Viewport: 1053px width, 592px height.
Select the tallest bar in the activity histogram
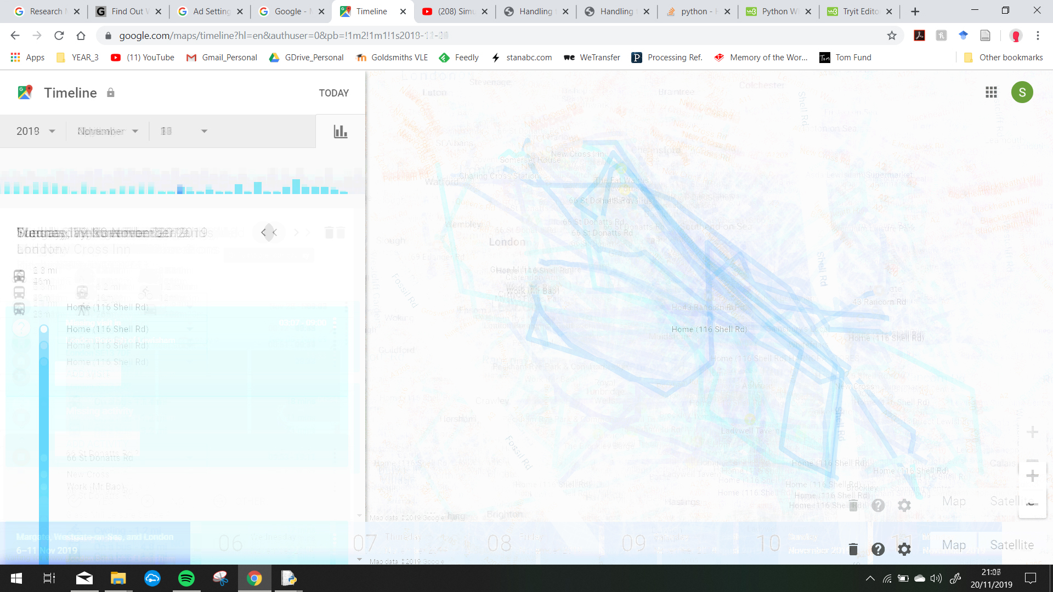(296, 186)
